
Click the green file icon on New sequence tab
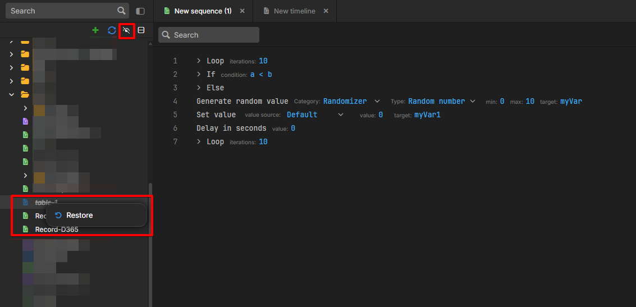coord(167,11)
